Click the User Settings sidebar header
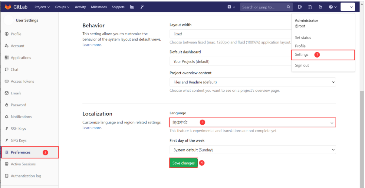The image size is (365, 188). click(27, 20)
